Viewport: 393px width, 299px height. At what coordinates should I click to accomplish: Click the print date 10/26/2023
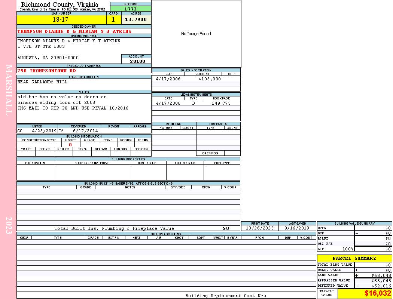(259, 228)
